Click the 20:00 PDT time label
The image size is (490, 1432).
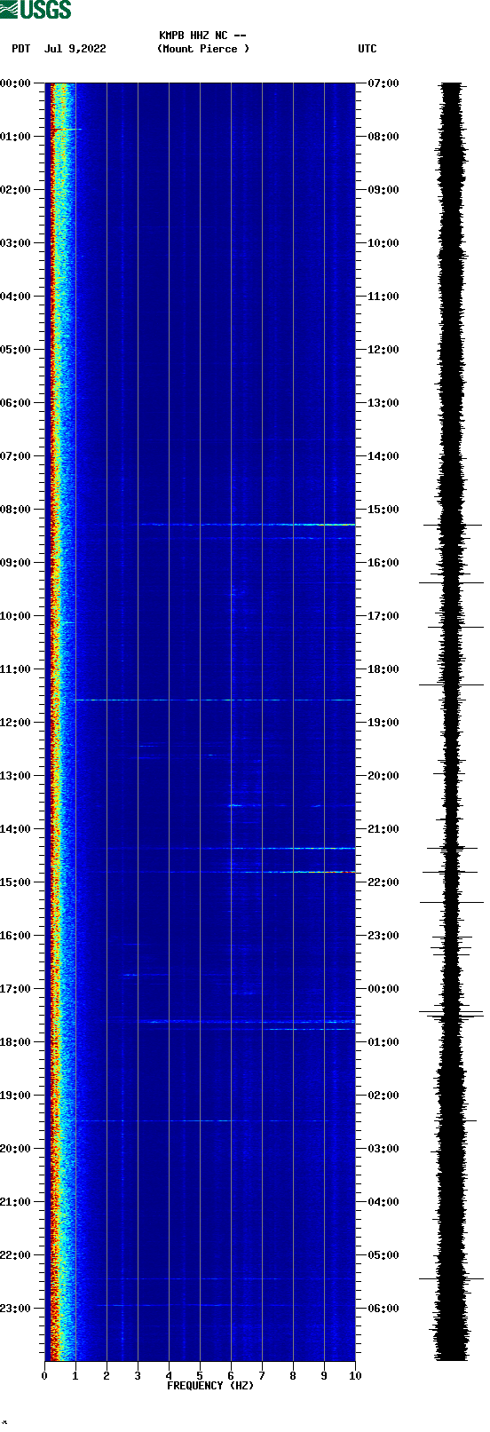click(15, 1149)
